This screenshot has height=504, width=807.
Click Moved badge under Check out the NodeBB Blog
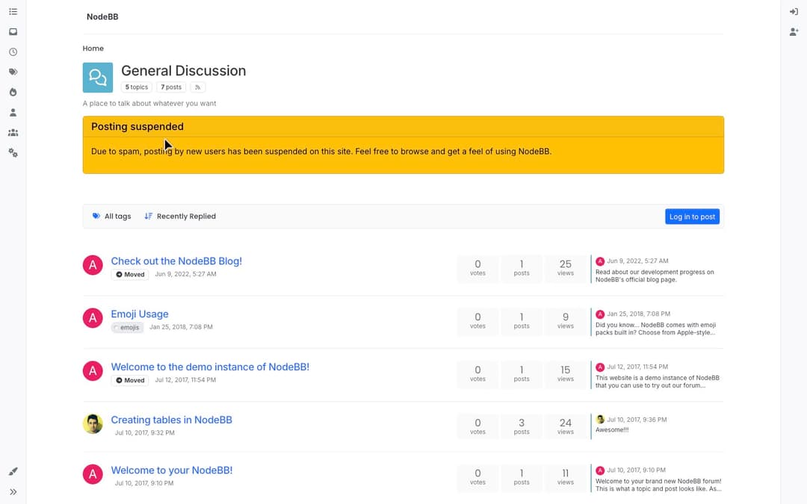point(130,275)
